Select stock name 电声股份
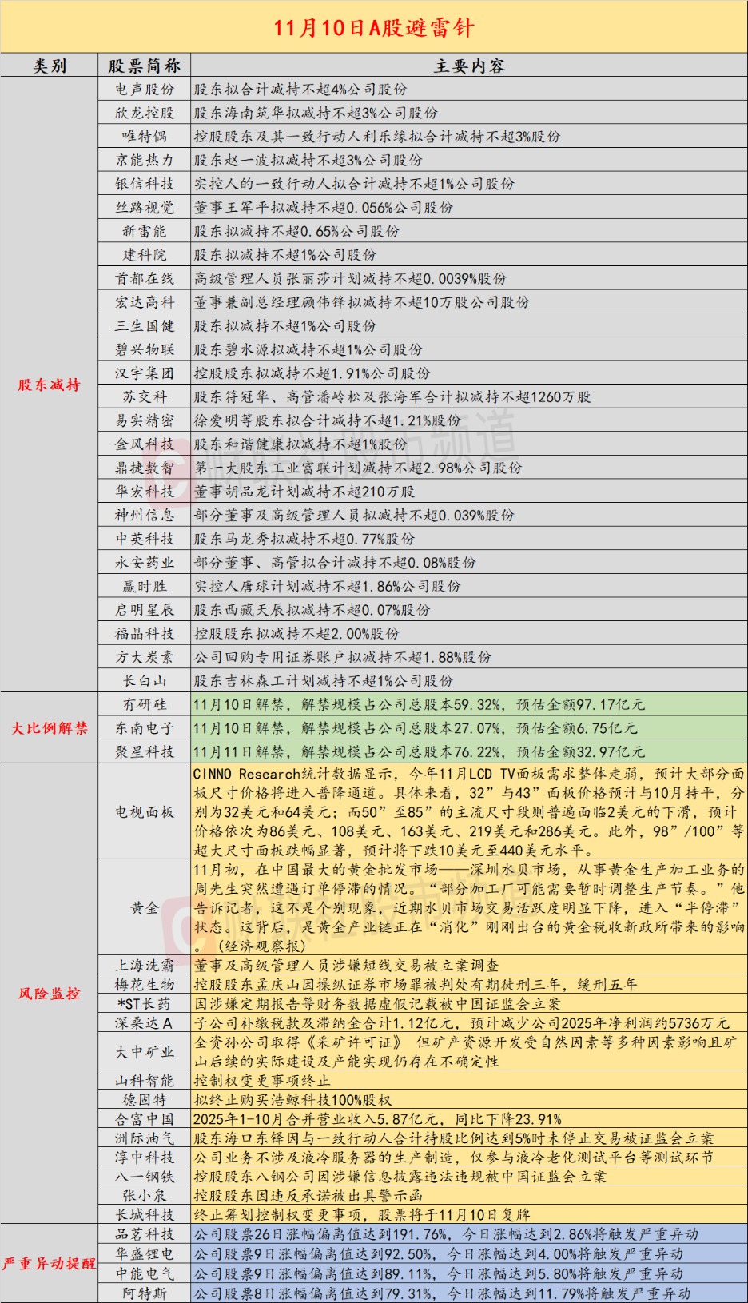Viewport: 748px width, 1303px height. tap(145, 89)
